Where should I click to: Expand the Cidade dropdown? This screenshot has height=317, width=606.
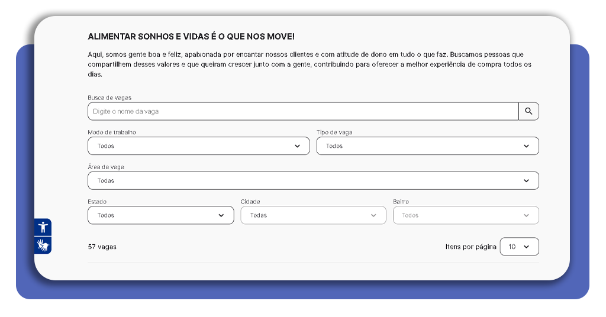click(x=313, y=215)
